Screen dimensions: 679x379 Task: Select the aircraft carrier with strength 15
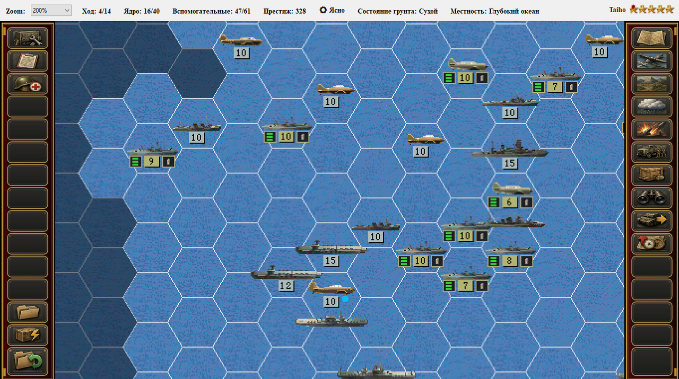(331, 249)
